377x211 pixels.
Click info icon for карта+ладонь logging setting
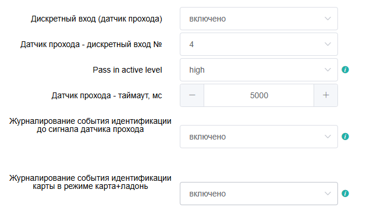345,194
